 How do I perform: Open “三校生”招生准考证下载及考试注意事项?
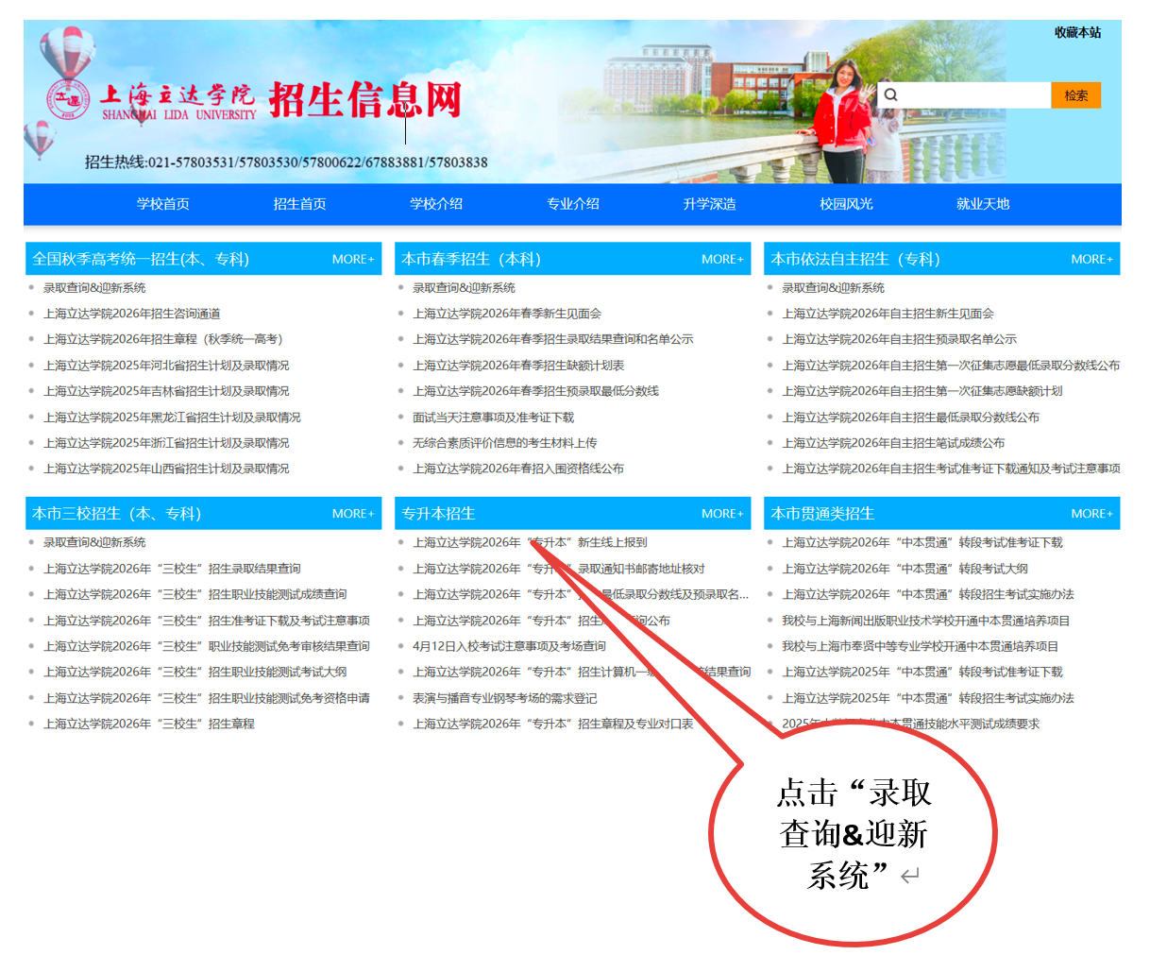[207, 621]
